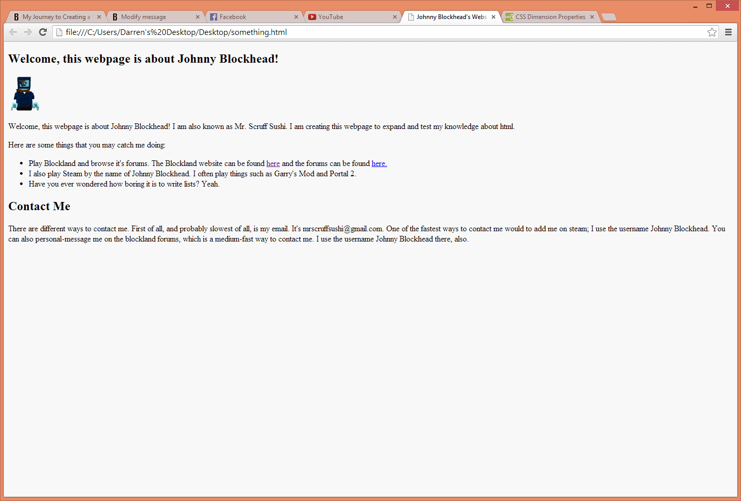Click the 'Welcome, this webpage is about Johnny Blockhead!' heading
741x501 pixels.
click(x=143, y=59)
